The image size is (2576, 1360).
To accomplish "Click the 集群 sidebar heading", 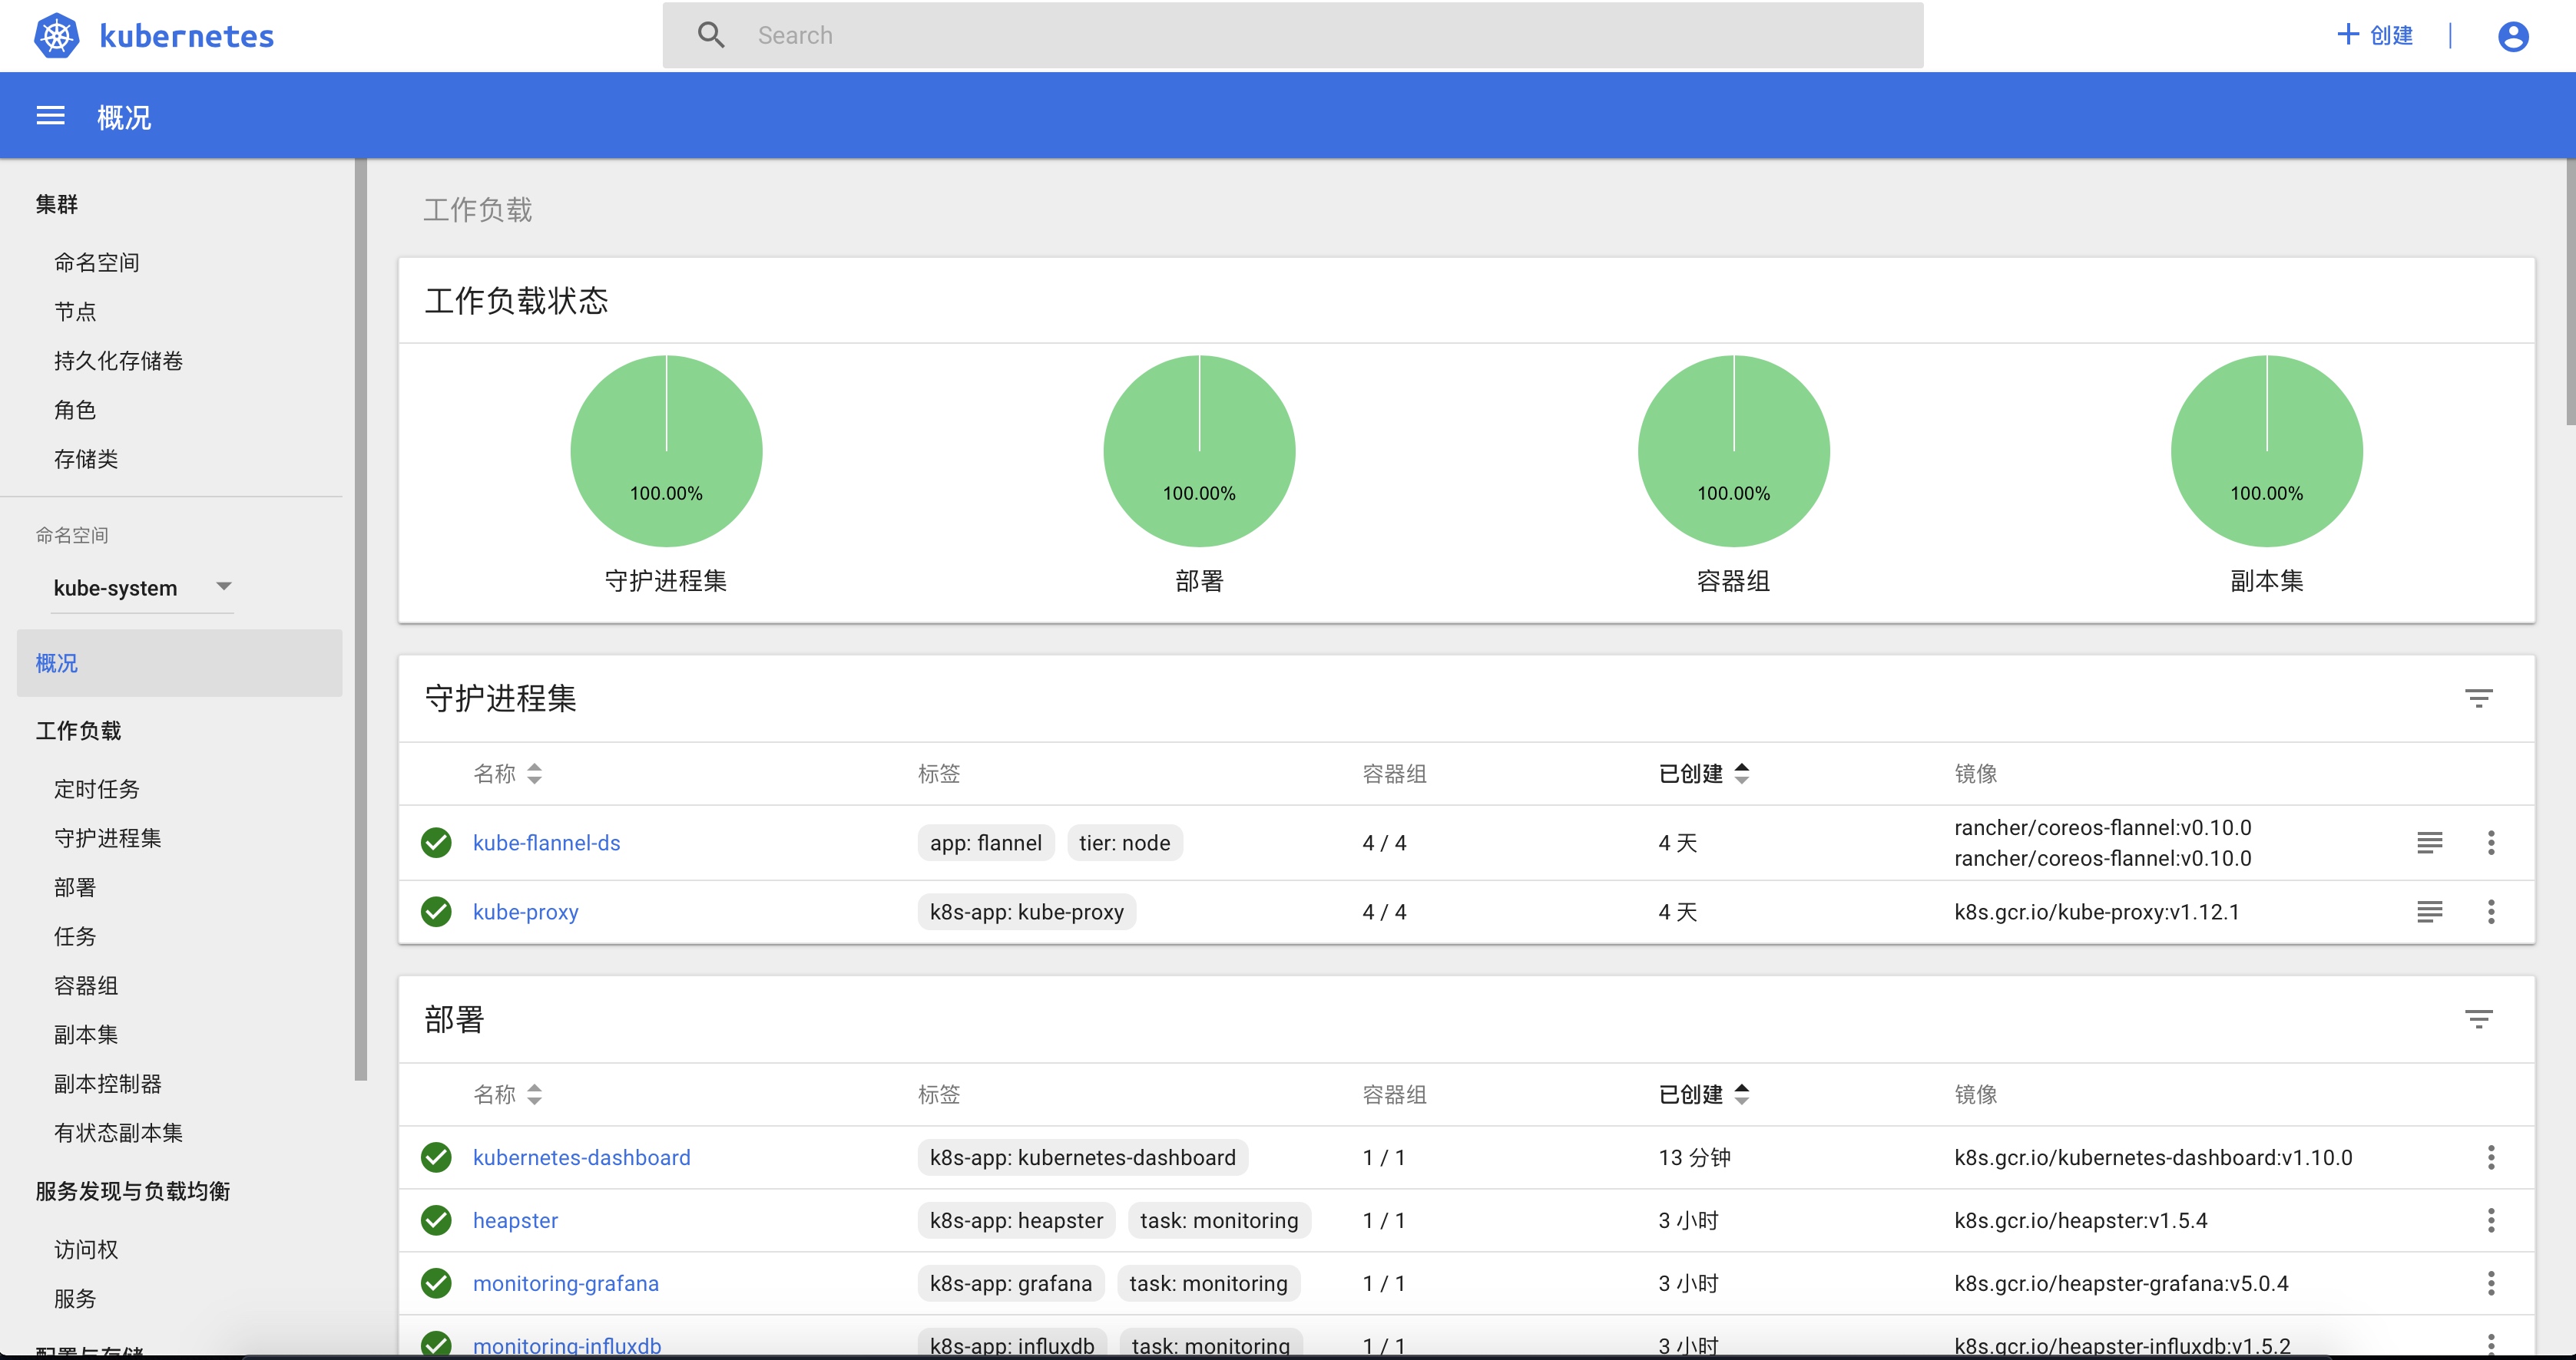I will click(56, 204).
